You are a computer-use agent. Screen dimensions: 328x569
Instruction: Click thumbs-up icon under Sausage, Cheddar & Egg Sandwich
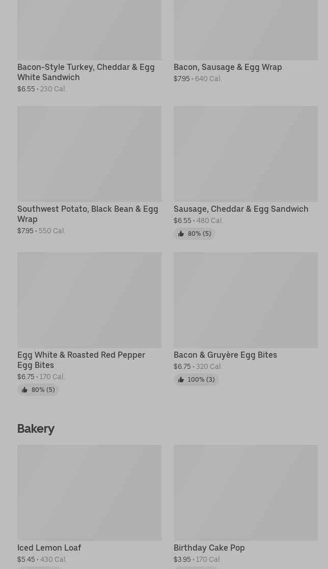(181, 234)
